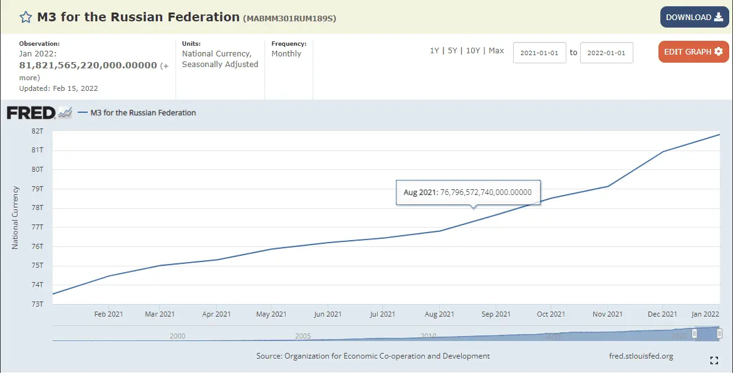Click the series ID MABMM301RUM189S

[x=289, y=19]
